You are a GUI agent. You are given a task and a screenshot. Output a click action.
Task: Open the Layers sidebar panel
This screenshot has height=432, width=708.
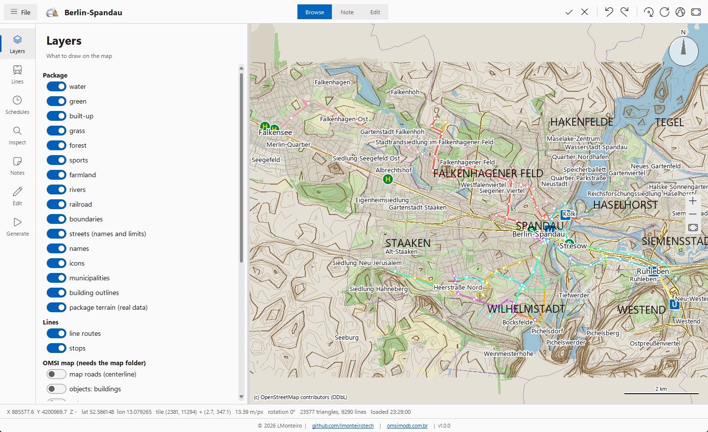(17, 44)
